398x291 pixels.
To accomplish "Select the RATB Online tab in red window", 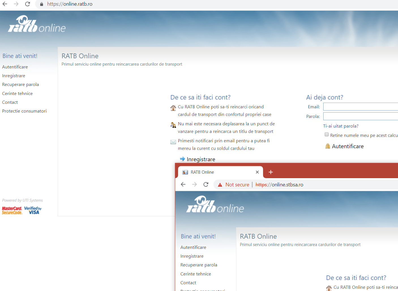I will [221, 172].
